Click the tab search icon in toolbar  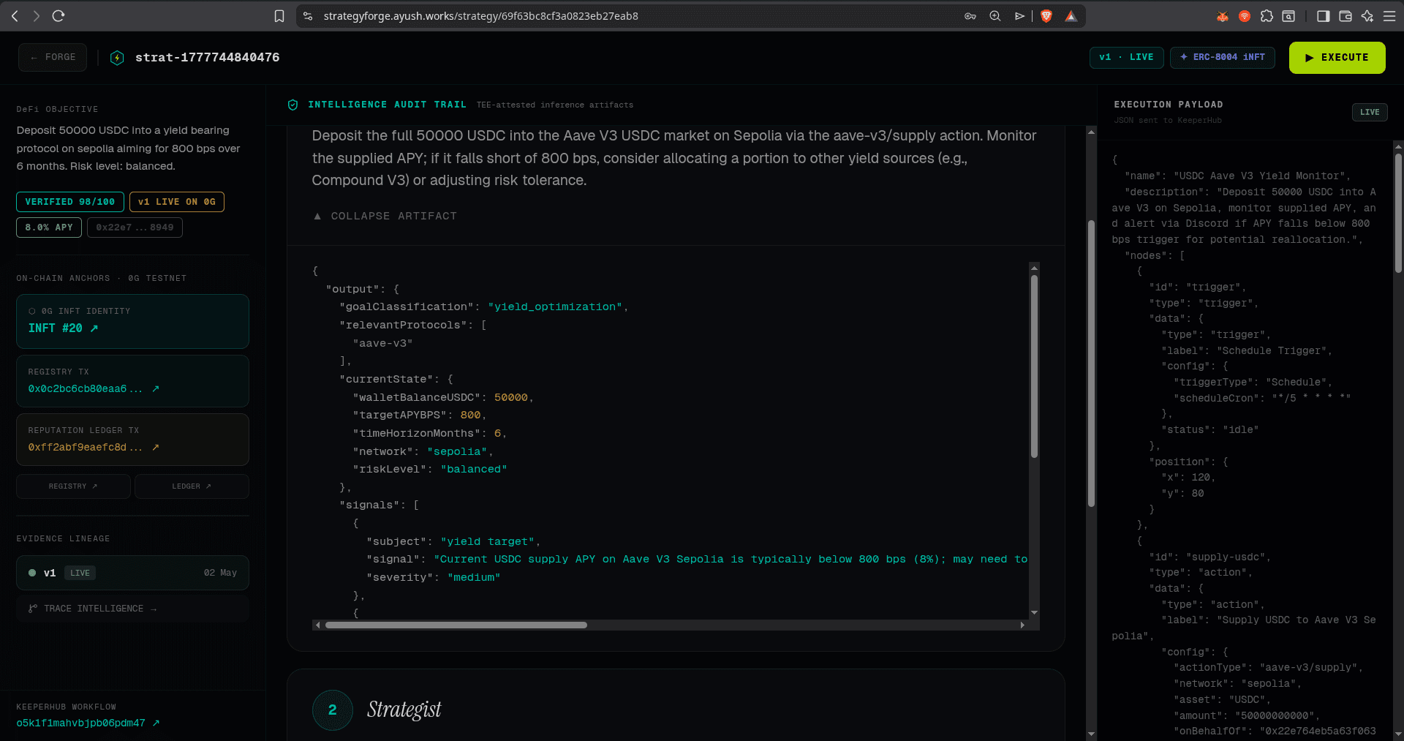1288,16
